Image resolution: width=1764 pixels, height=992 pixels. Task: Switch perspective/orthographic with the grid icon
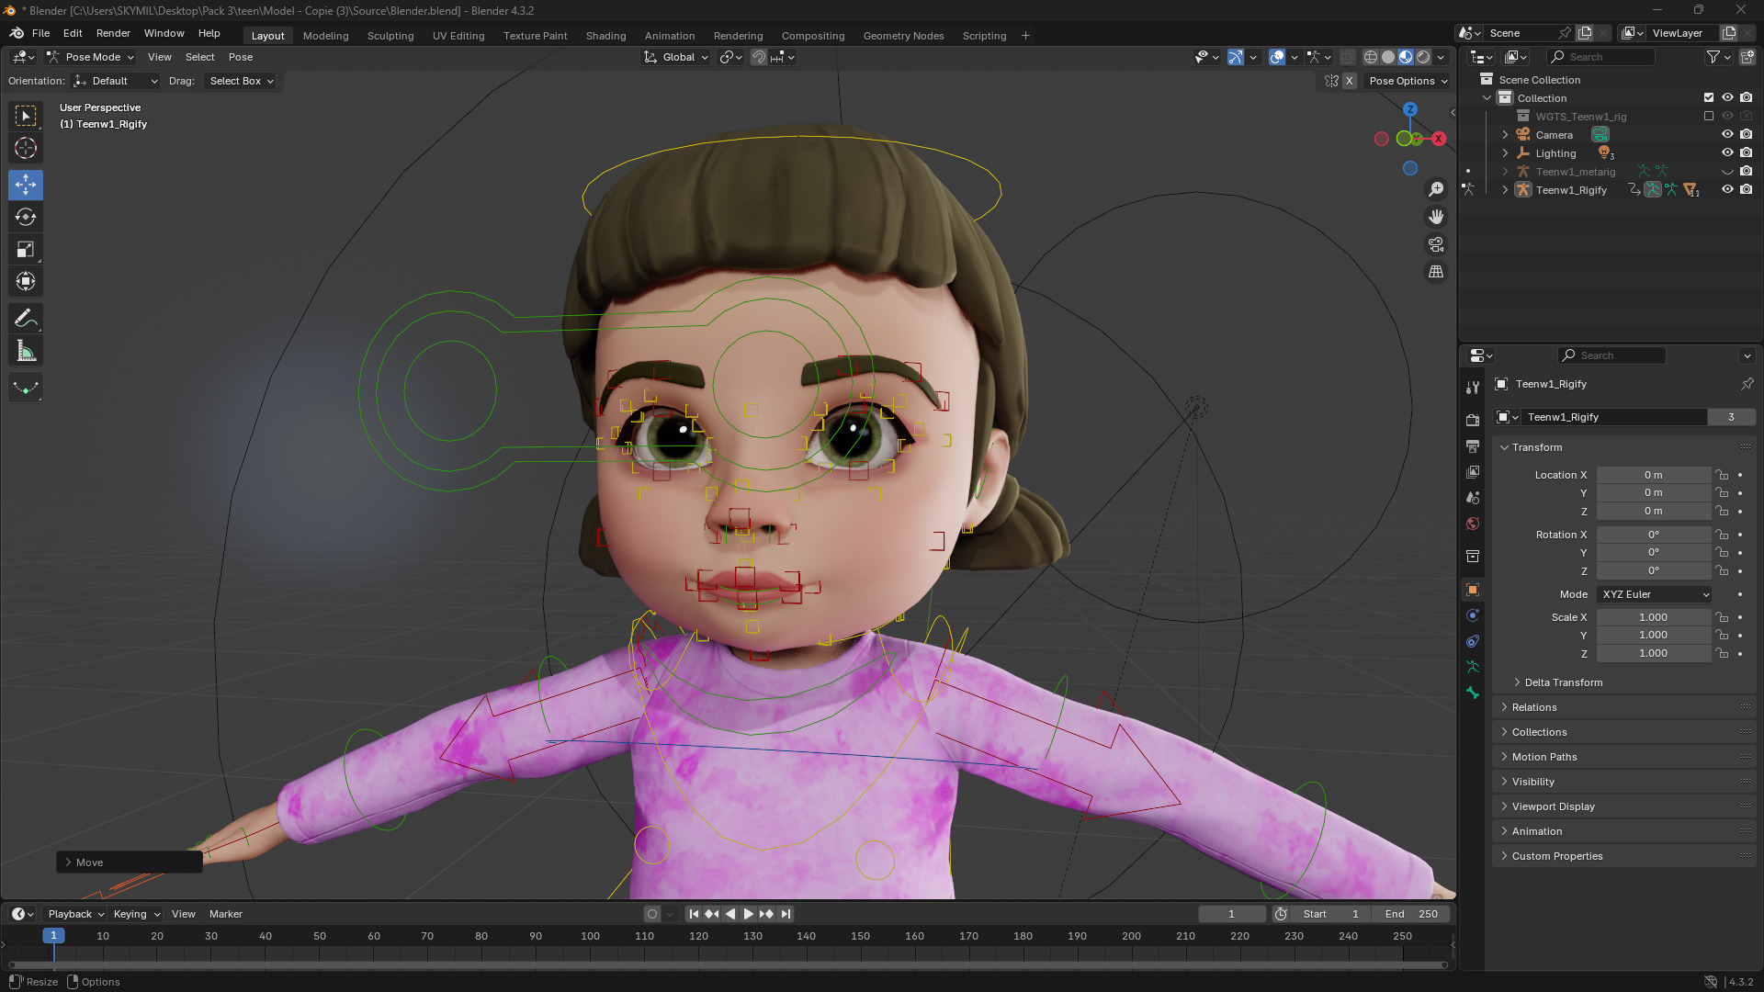[x=1436, y=272]
